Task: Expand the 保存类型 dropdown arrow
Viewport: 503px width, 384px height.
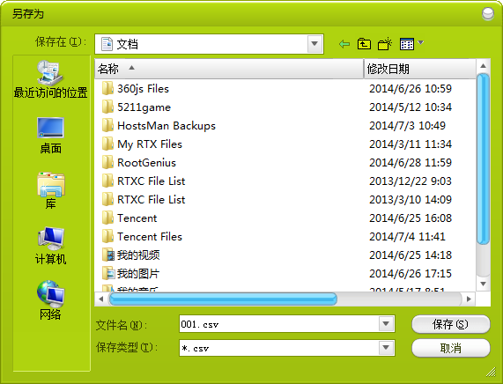Action: (x=386, y=347)
